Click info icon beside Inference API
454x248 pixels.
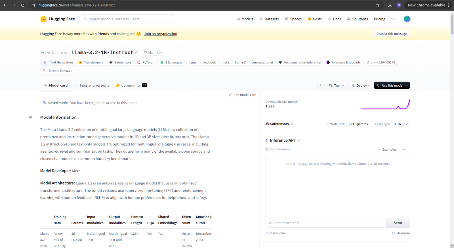[298, 140]
